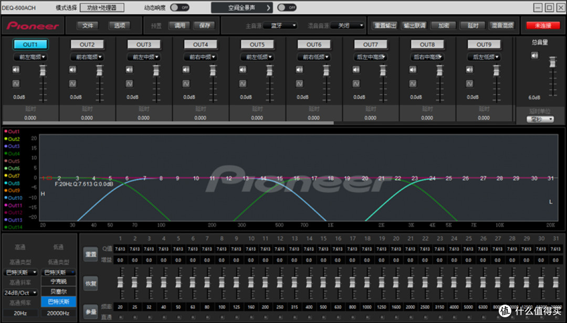Screen dimensions: 567x323
Task: Select 宁克锐 in low-pass type list
Action: click(x=59, y=281)
